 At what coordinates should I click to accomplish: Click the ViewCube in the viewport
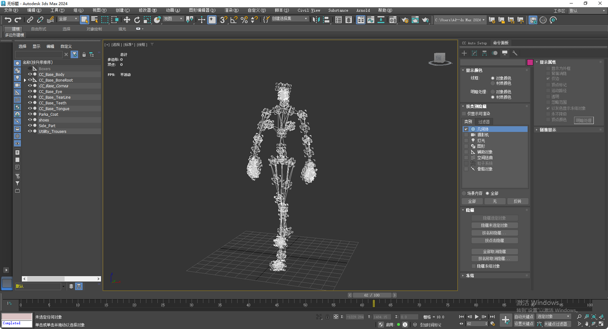point(440,59)
